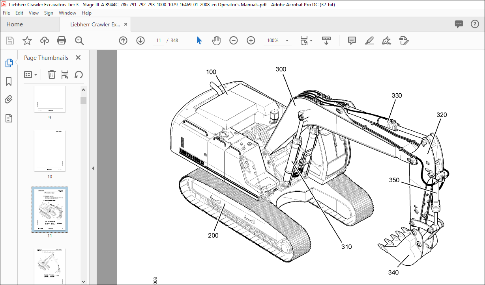Click the label 200 near the track
Screen dimensions: 485x285
(213, 236)
